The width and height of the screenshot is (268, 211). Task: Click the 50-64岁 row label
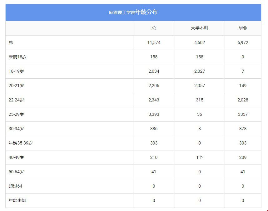tap(16, 172)
